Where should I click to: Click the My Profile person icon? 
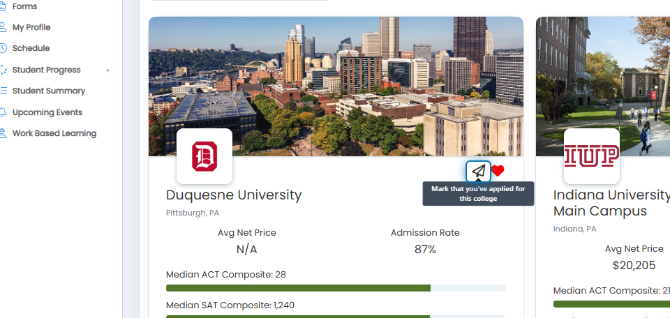pyautogui.click(x=3, y=27)
